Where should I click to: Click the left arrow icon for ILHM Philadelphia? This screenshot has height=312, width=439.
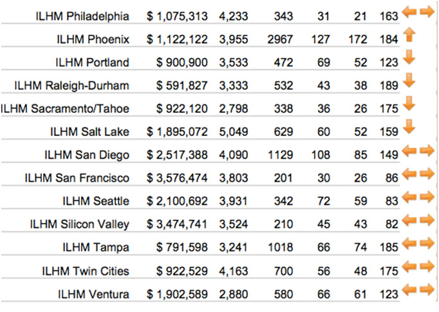coord(409,12)
